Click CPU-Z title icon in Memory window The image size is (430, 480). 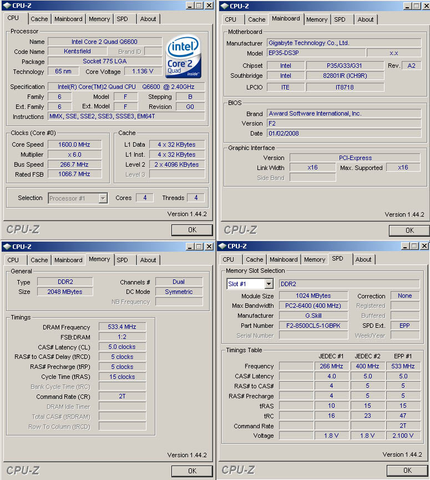click(x=7, y=247)
